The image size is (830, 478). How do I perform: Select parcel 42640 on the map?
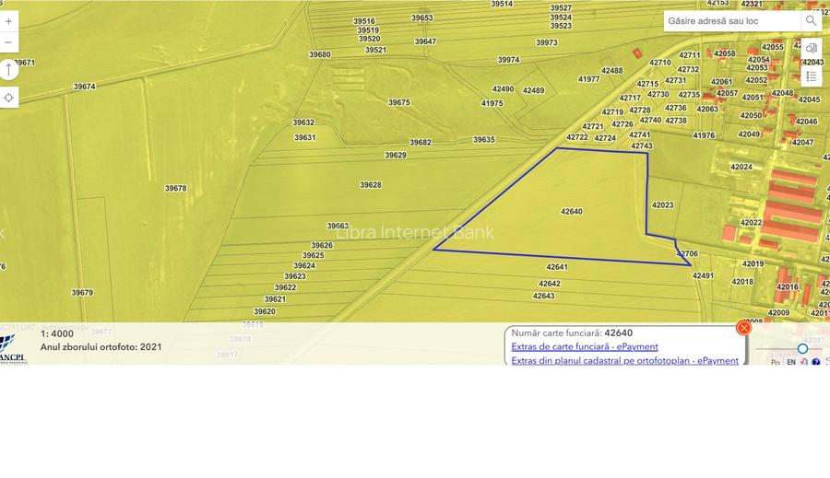(x=571, y=211)
